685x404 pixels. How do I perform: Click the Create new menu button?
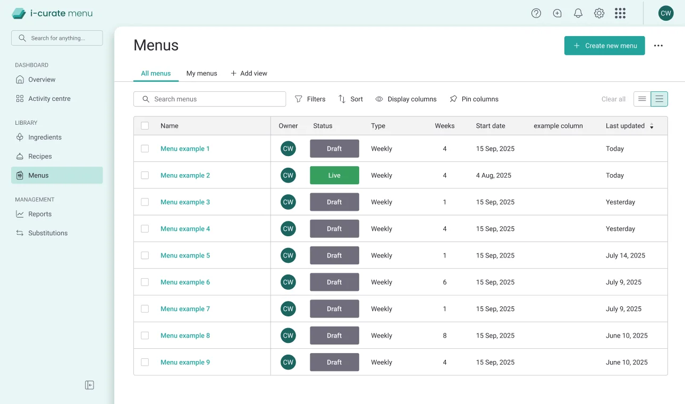point(604,46)
